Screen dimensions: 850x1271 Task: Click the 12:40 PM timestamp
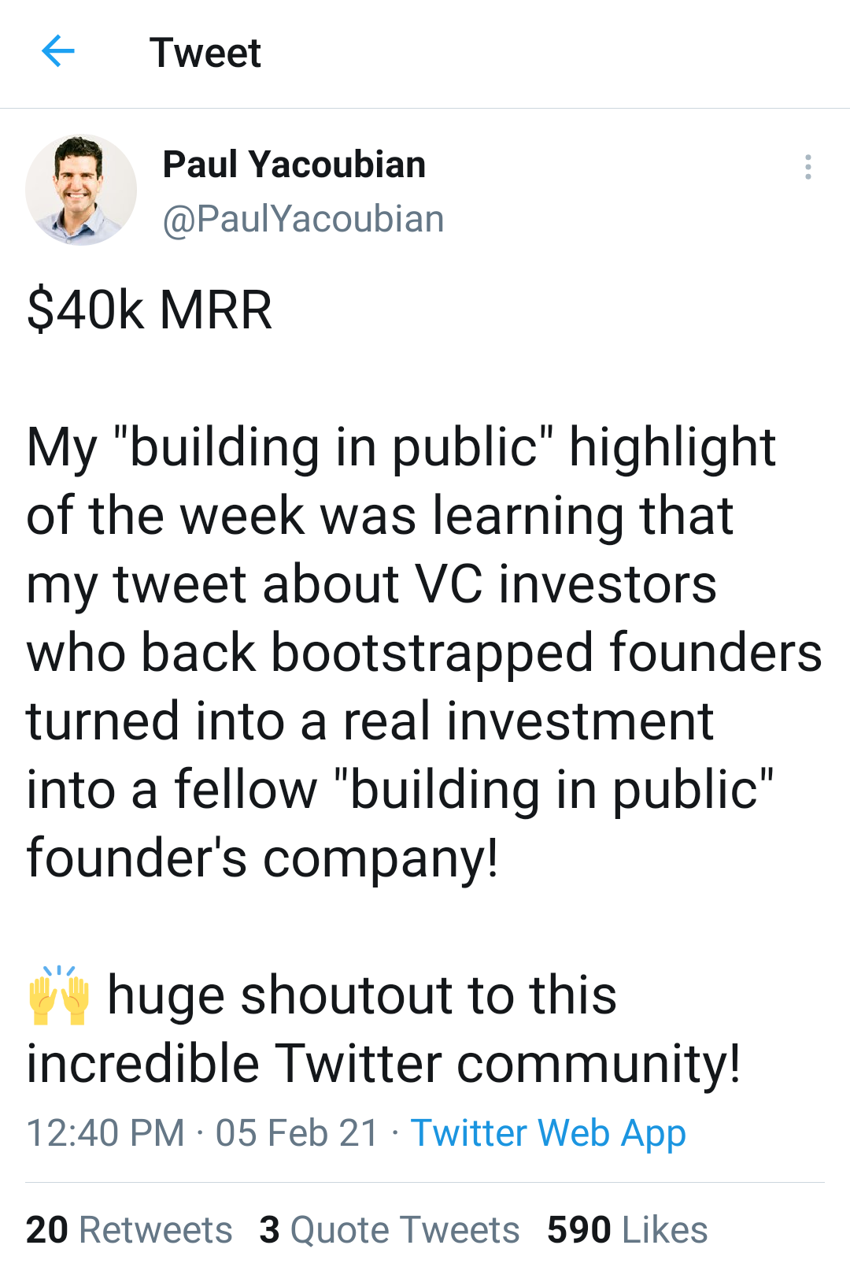(105, 1133)
